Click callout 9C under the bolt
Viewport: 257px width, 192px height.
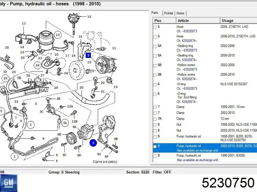[x=65, y=155]
